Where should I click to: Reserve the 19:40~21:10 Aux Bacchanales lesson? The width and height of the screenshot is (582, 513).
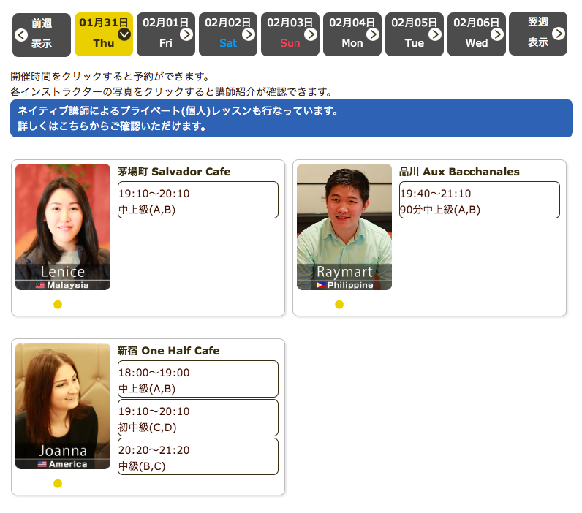pyautogui.click(x=480, y=200)
